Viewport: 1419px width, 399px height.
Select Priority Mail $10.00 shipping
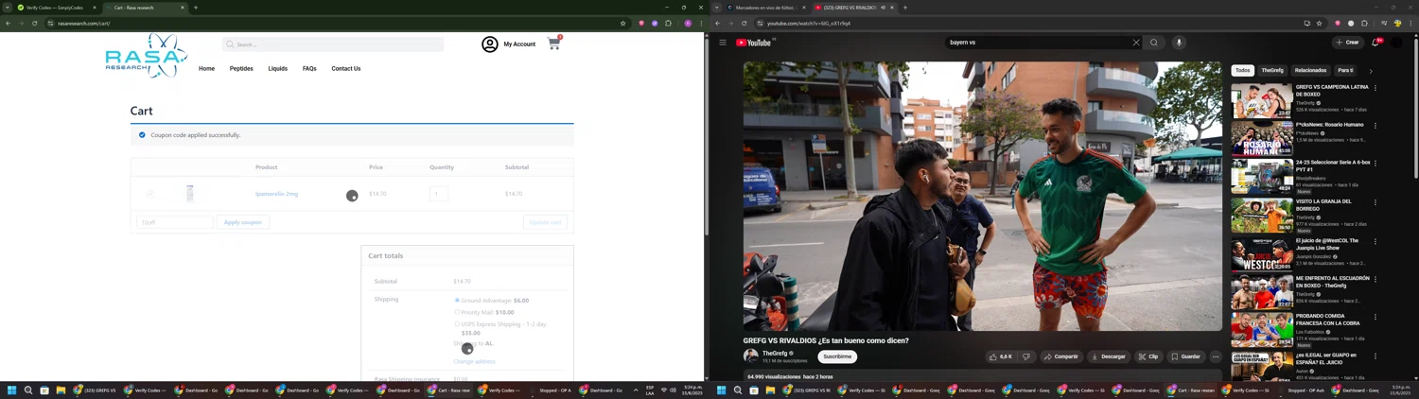457,312
